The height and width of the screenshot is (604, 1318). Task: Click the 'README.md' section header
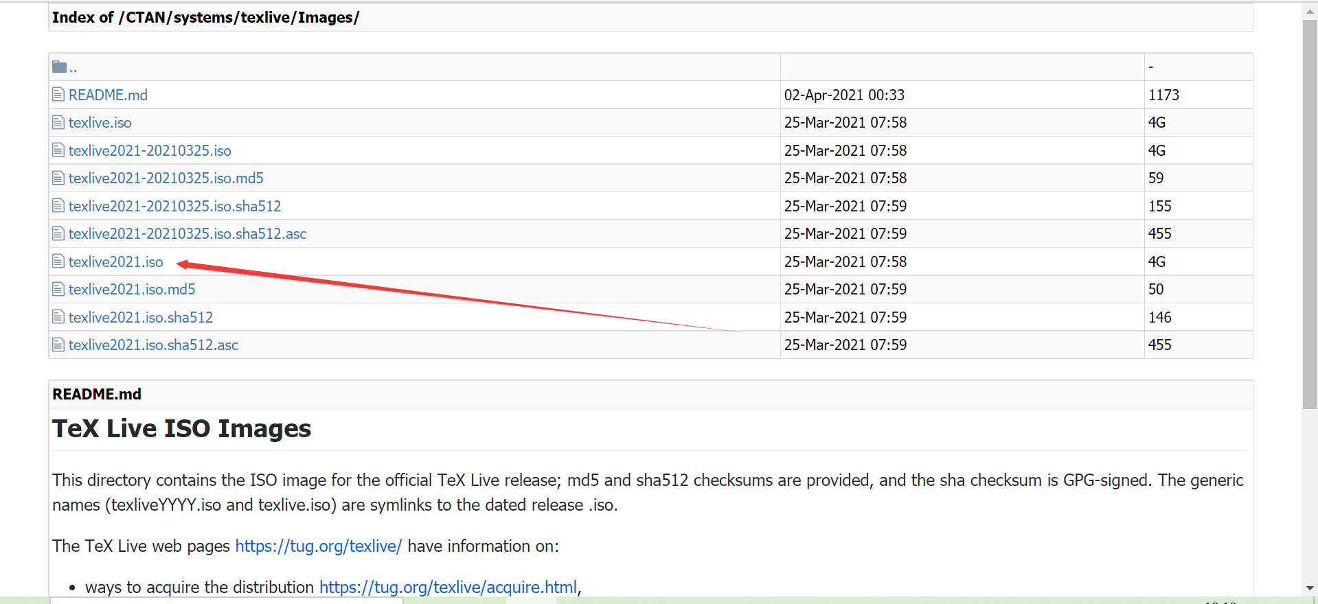coord(97,394)
